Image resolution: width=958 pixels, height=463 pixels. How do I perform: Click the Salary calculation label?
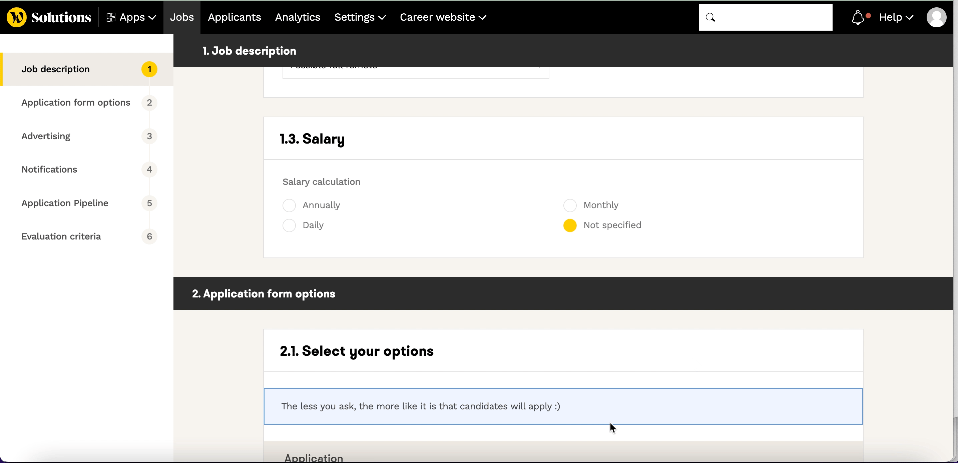click(x=321, y=182)
